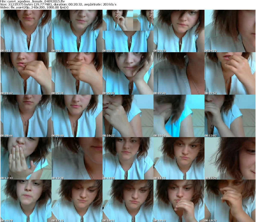Screen dimensions: 256x222
Task: View the thumbnail labeled 00:19:37
Action: [230, 201]
